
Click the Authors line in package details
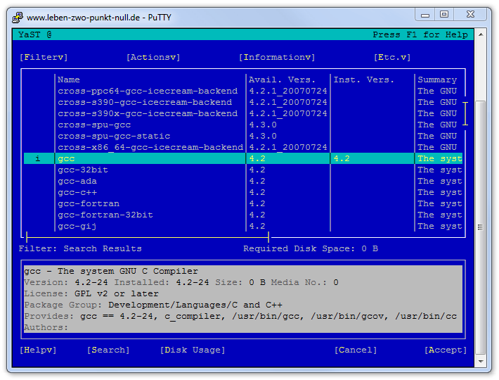click(x=46, y=327)
